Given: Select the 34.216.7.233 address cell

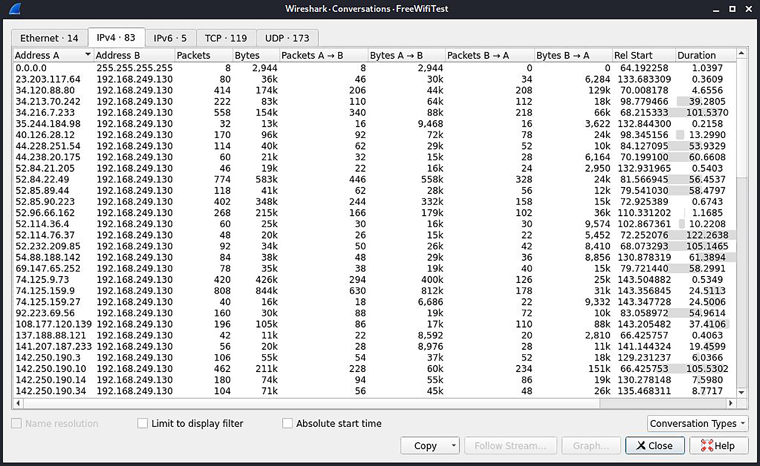Looking at the screenshot, I should point(45,113).
